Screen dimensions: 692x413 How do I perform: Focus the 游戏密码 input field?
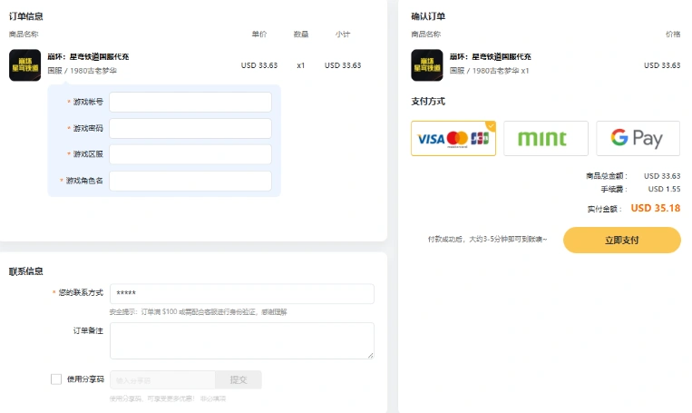click(x=190, y=128)
